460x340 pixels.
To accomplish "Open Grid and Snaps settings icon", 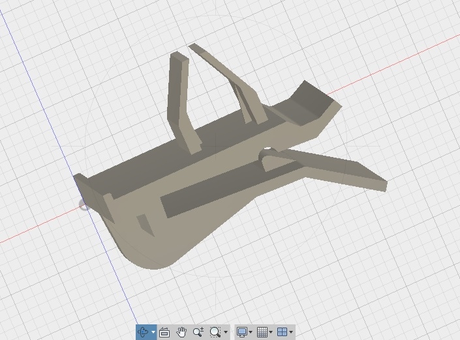I will click(x=262, y=332).
